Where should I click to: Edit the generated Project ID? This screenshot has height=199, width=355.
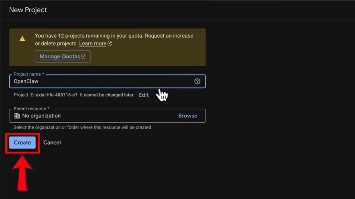[144, 95]
